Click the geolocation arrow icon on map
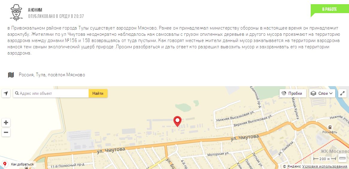Screen dimensions: 349x169 (x=6, y=93)
